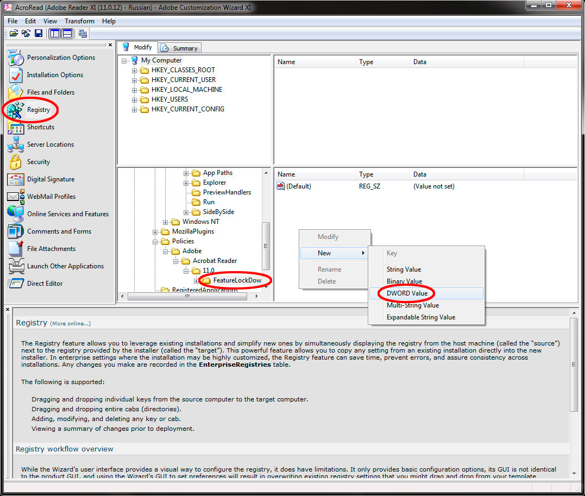Open the Edit menu
Image resolution: width=585 pixels, height=496 pixels.
[30, 21]
